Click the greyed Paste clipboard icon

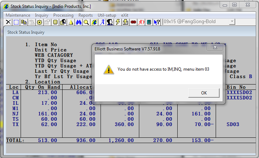(32, 22)
